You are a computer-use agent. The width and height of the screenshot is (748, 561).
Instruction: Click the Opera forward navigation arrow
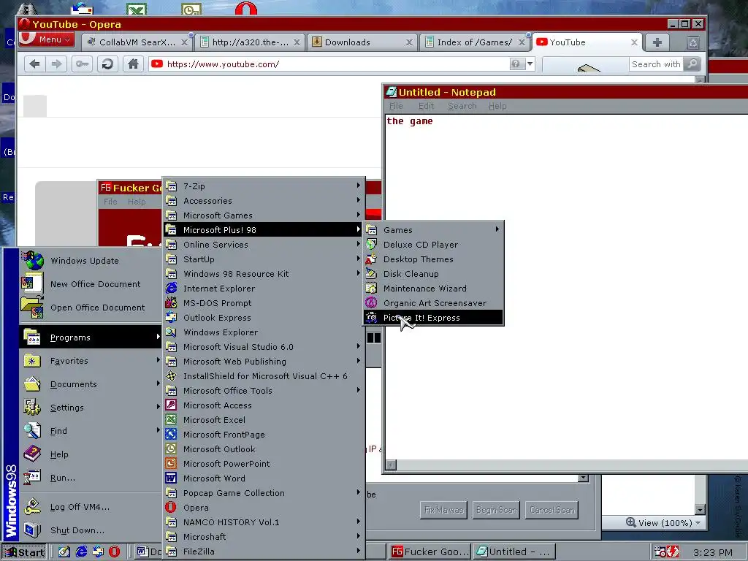(56, 64)
